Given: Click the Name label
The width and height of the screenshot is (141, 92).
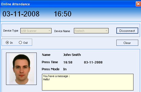Looking at the screenshot, I should (46, 55).
